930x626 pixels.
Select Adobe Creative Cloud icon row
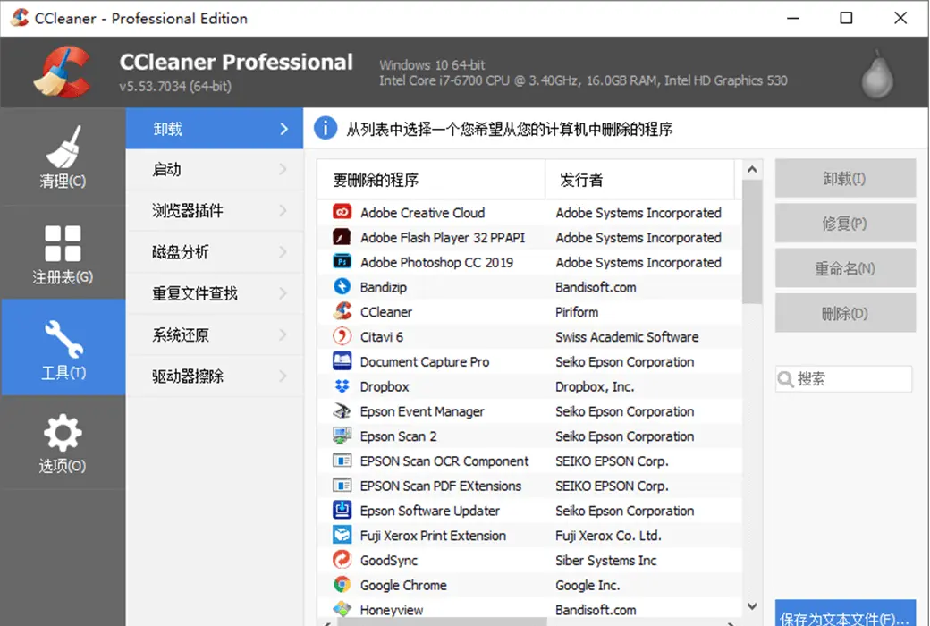[x=342, y=212]
